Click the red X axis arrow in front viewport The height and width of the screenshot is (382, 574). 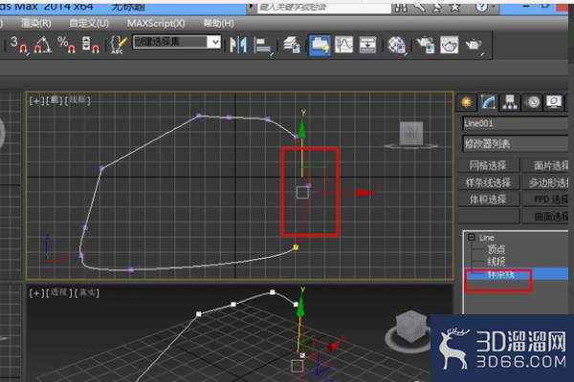[364, 192]
